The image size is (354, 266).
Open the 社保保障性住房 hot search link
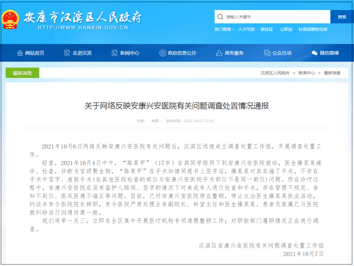[x=313, y=29]
